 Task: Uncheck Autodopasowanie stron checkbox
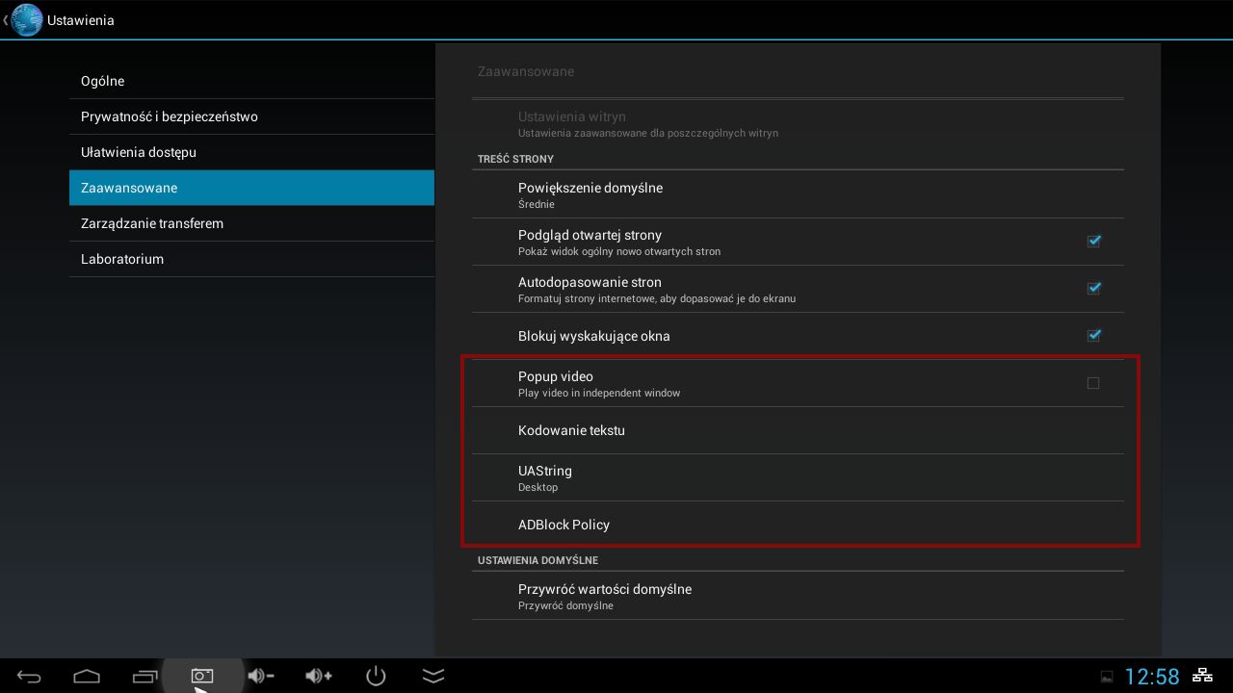pos(1093,288)
